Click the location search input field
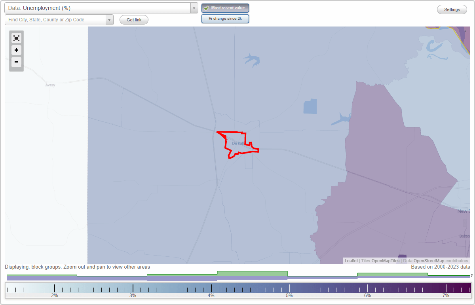The image size is (475, 305). click(x=55, y=19)
